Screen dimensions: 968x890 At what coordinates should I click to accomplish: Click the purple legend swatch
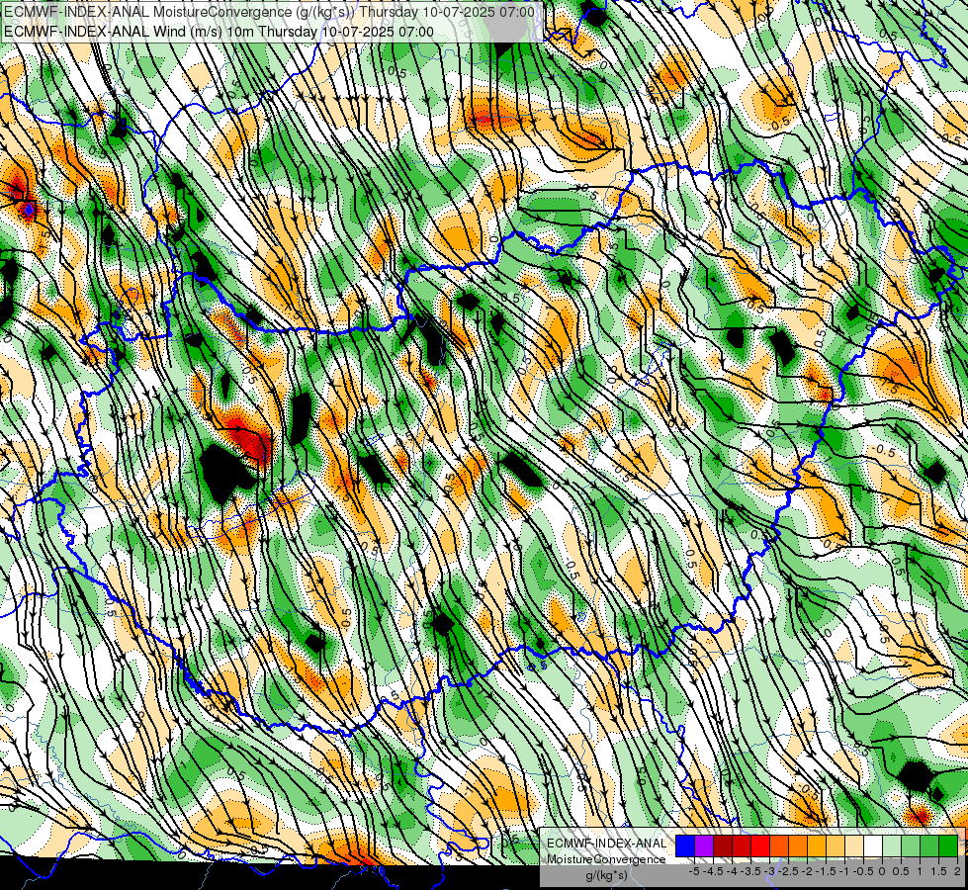point(704,845)
